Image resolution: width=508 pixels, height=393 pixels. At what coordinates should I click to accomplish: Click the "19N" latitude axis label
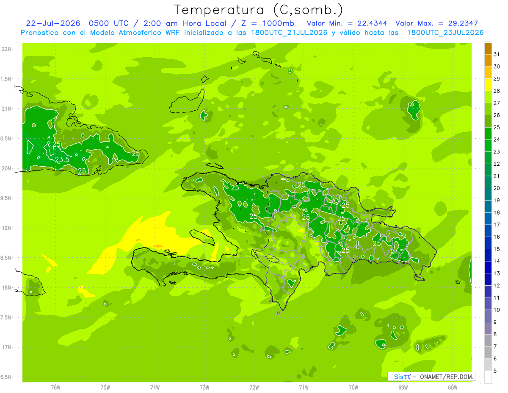[x=6, y=228]
